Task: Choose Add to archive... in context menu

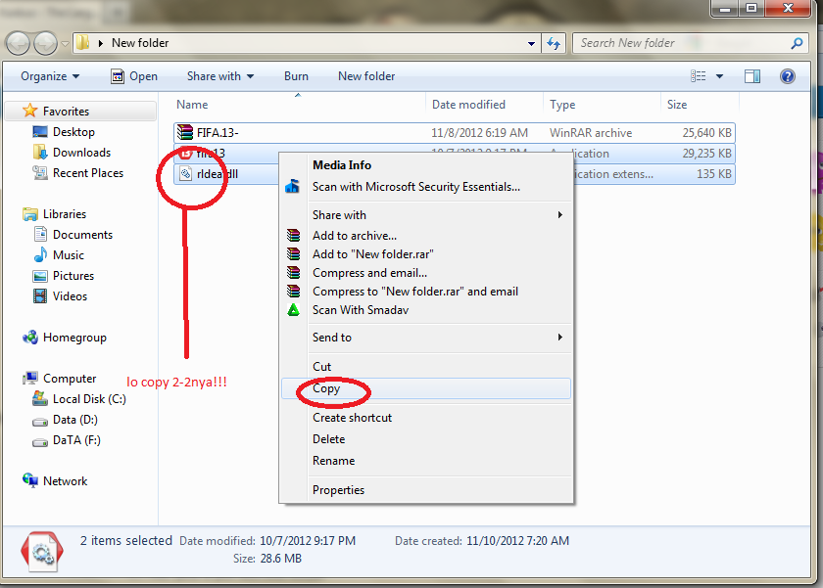Action: point(425,236)
